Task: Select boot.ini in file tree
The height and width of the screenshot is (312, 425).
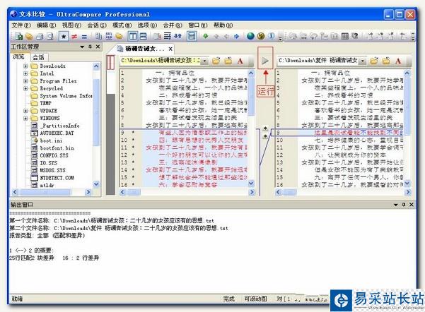Action: coord(51,140)
